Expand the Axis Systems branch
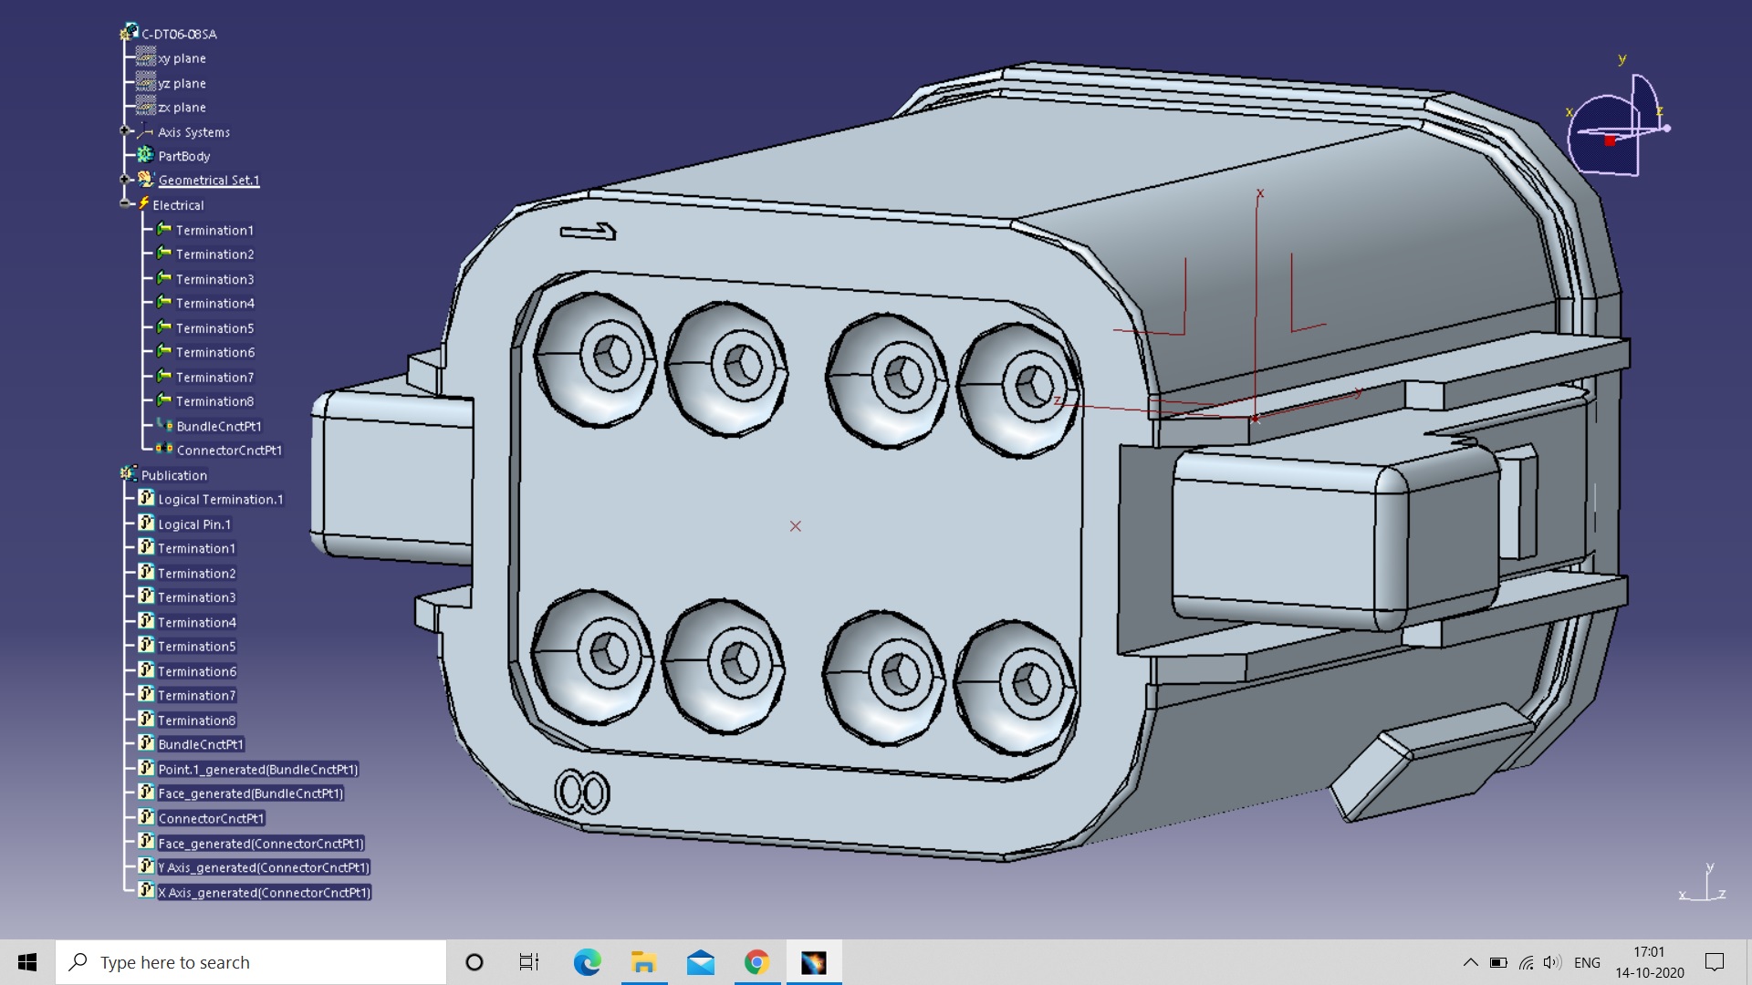The width and height of the screenshot is (1752, 985). coord(125,131)
